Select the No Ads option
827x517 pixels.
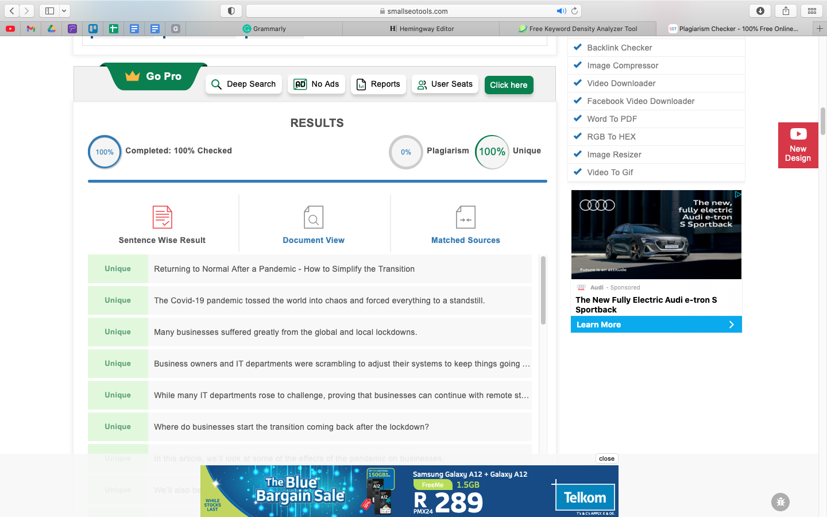316,84
